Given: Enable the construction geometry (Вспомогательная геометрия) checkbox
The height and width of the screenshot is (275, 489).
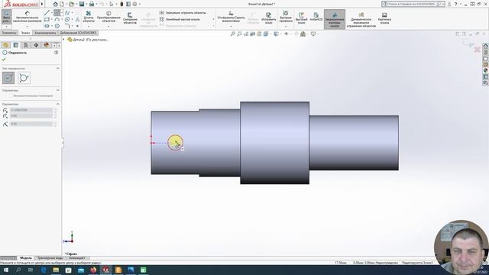Looking at the screenshot, I should 11,95.
